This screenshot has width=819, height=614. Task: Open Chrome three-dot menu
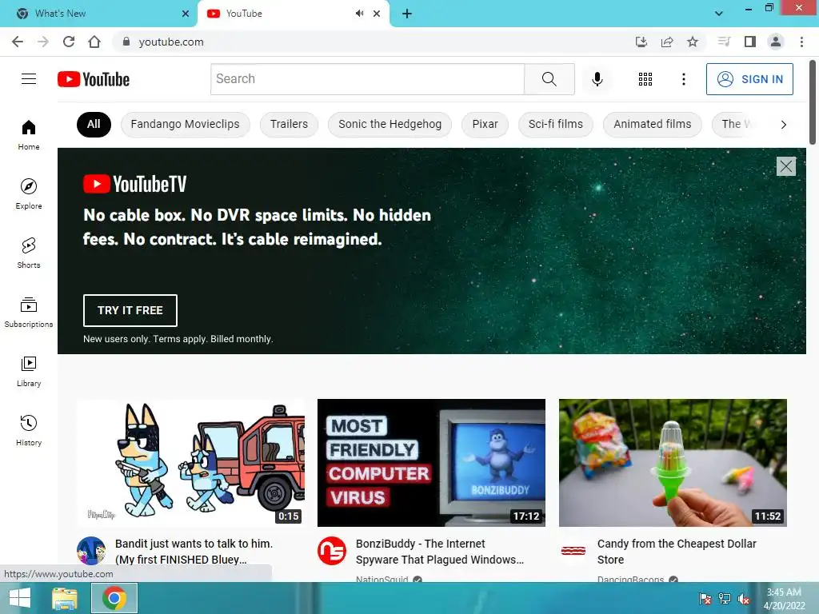pyautogui.click(x=801, y=42)
